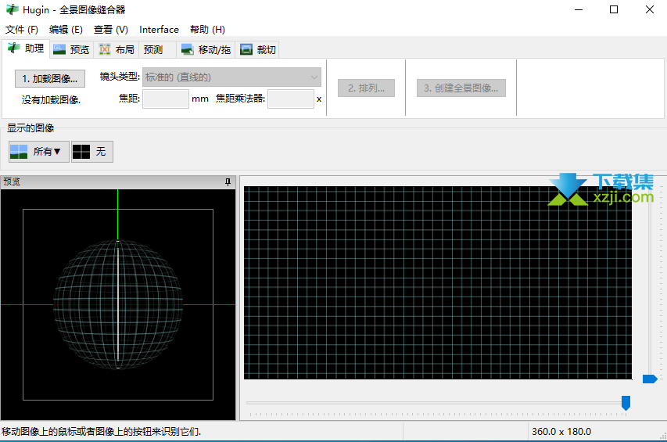Image resolution: width=667 pixels, height=442 pixels.
Task: Open the 所有 show-all images dropdown
Action: (38, 152)
